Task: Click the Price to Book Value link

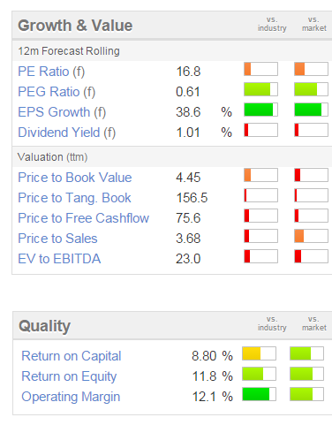Action: (x=75, y=178)
